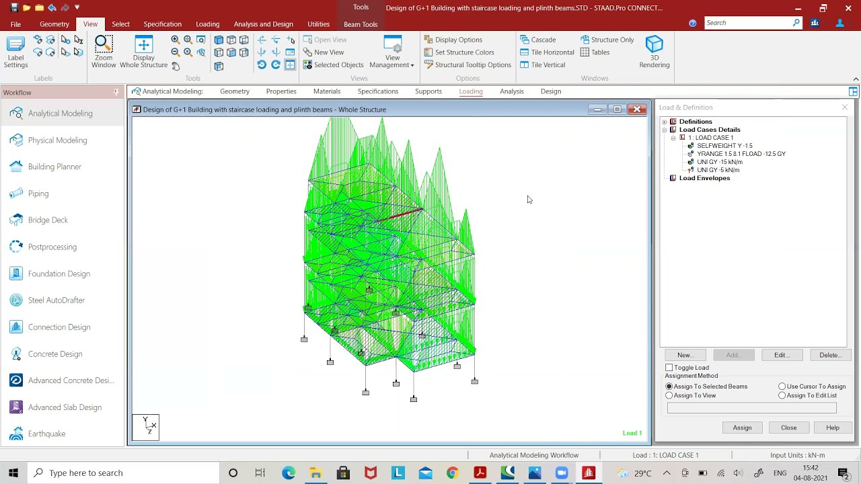
Task: Open Bridge Deck workflow
Action: [48, 220]
